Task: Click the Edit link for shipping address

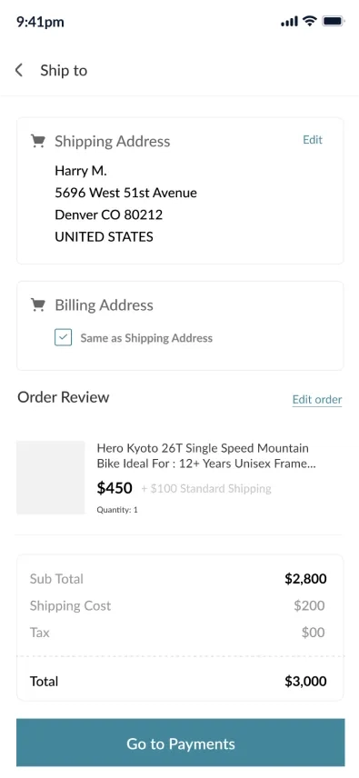Action: click(x=313, y=140)
